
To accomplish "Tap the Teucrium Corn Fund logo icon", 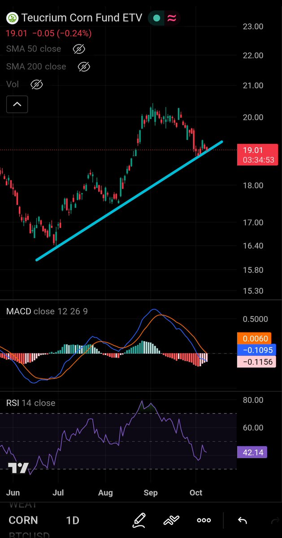I will point(12,18).
